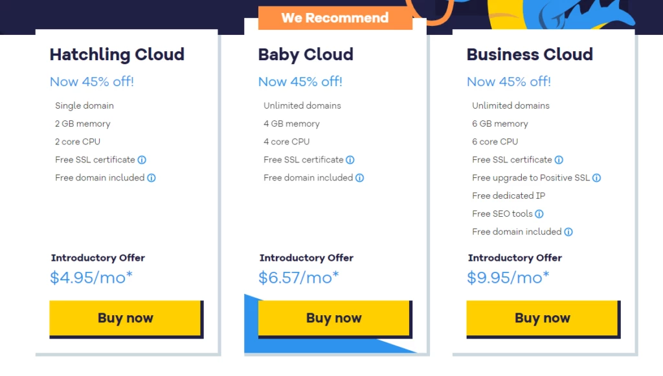Click the $9.95/mo introductory price

tap(508, 278)
